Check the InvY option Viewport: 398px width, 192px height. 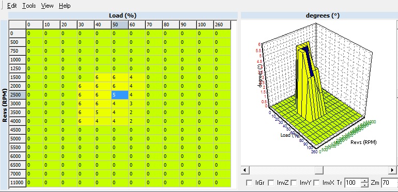click(x=294, y=183)
